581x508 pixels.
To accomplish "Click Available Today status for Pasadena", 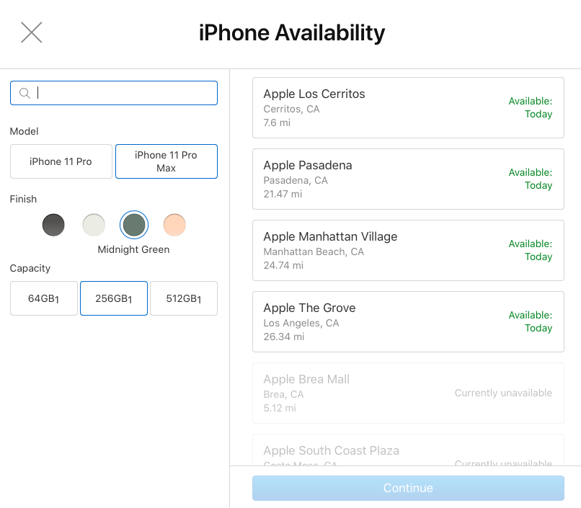I will [x=531, y=179].
